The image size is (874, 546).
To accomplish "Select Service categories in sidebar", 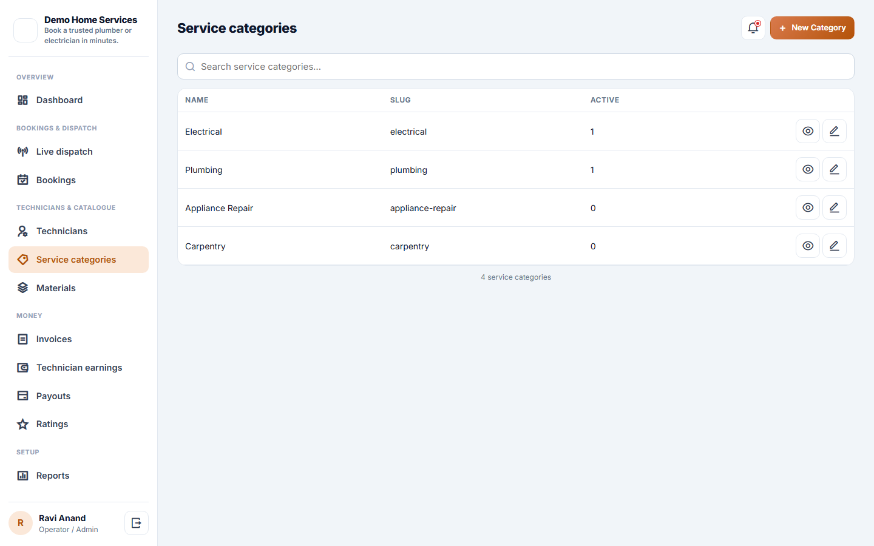I will click(x=78, y=260).
